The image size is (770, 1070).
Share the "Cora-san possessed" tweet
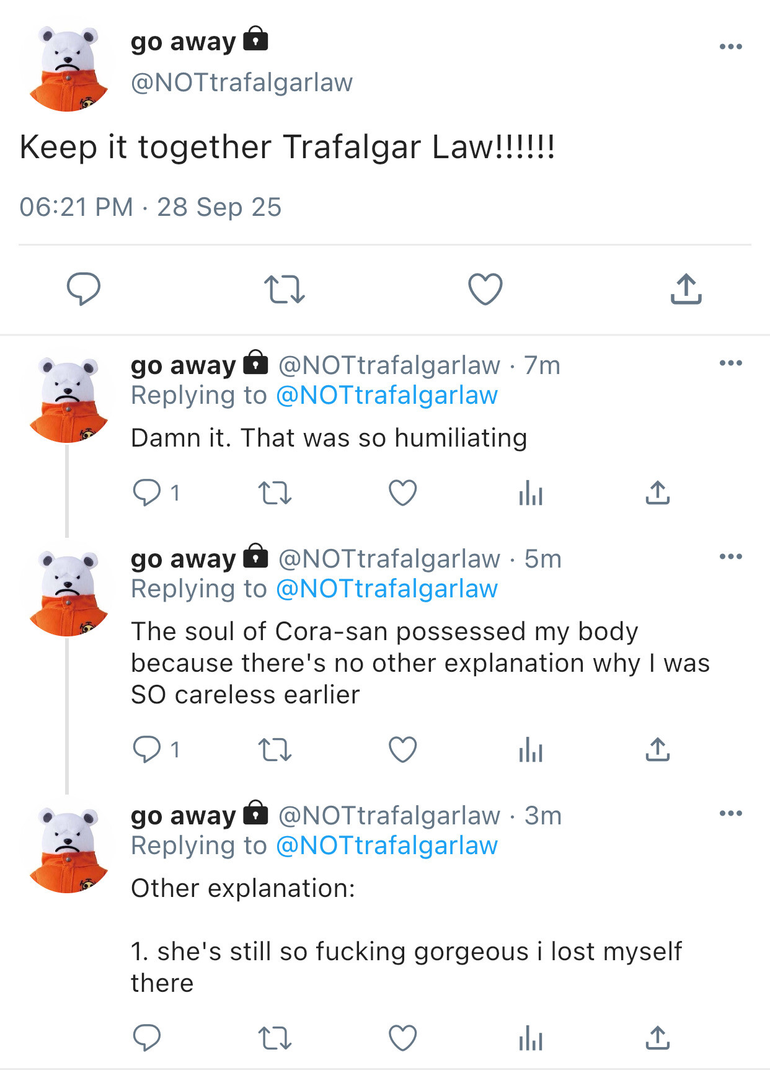657,749
